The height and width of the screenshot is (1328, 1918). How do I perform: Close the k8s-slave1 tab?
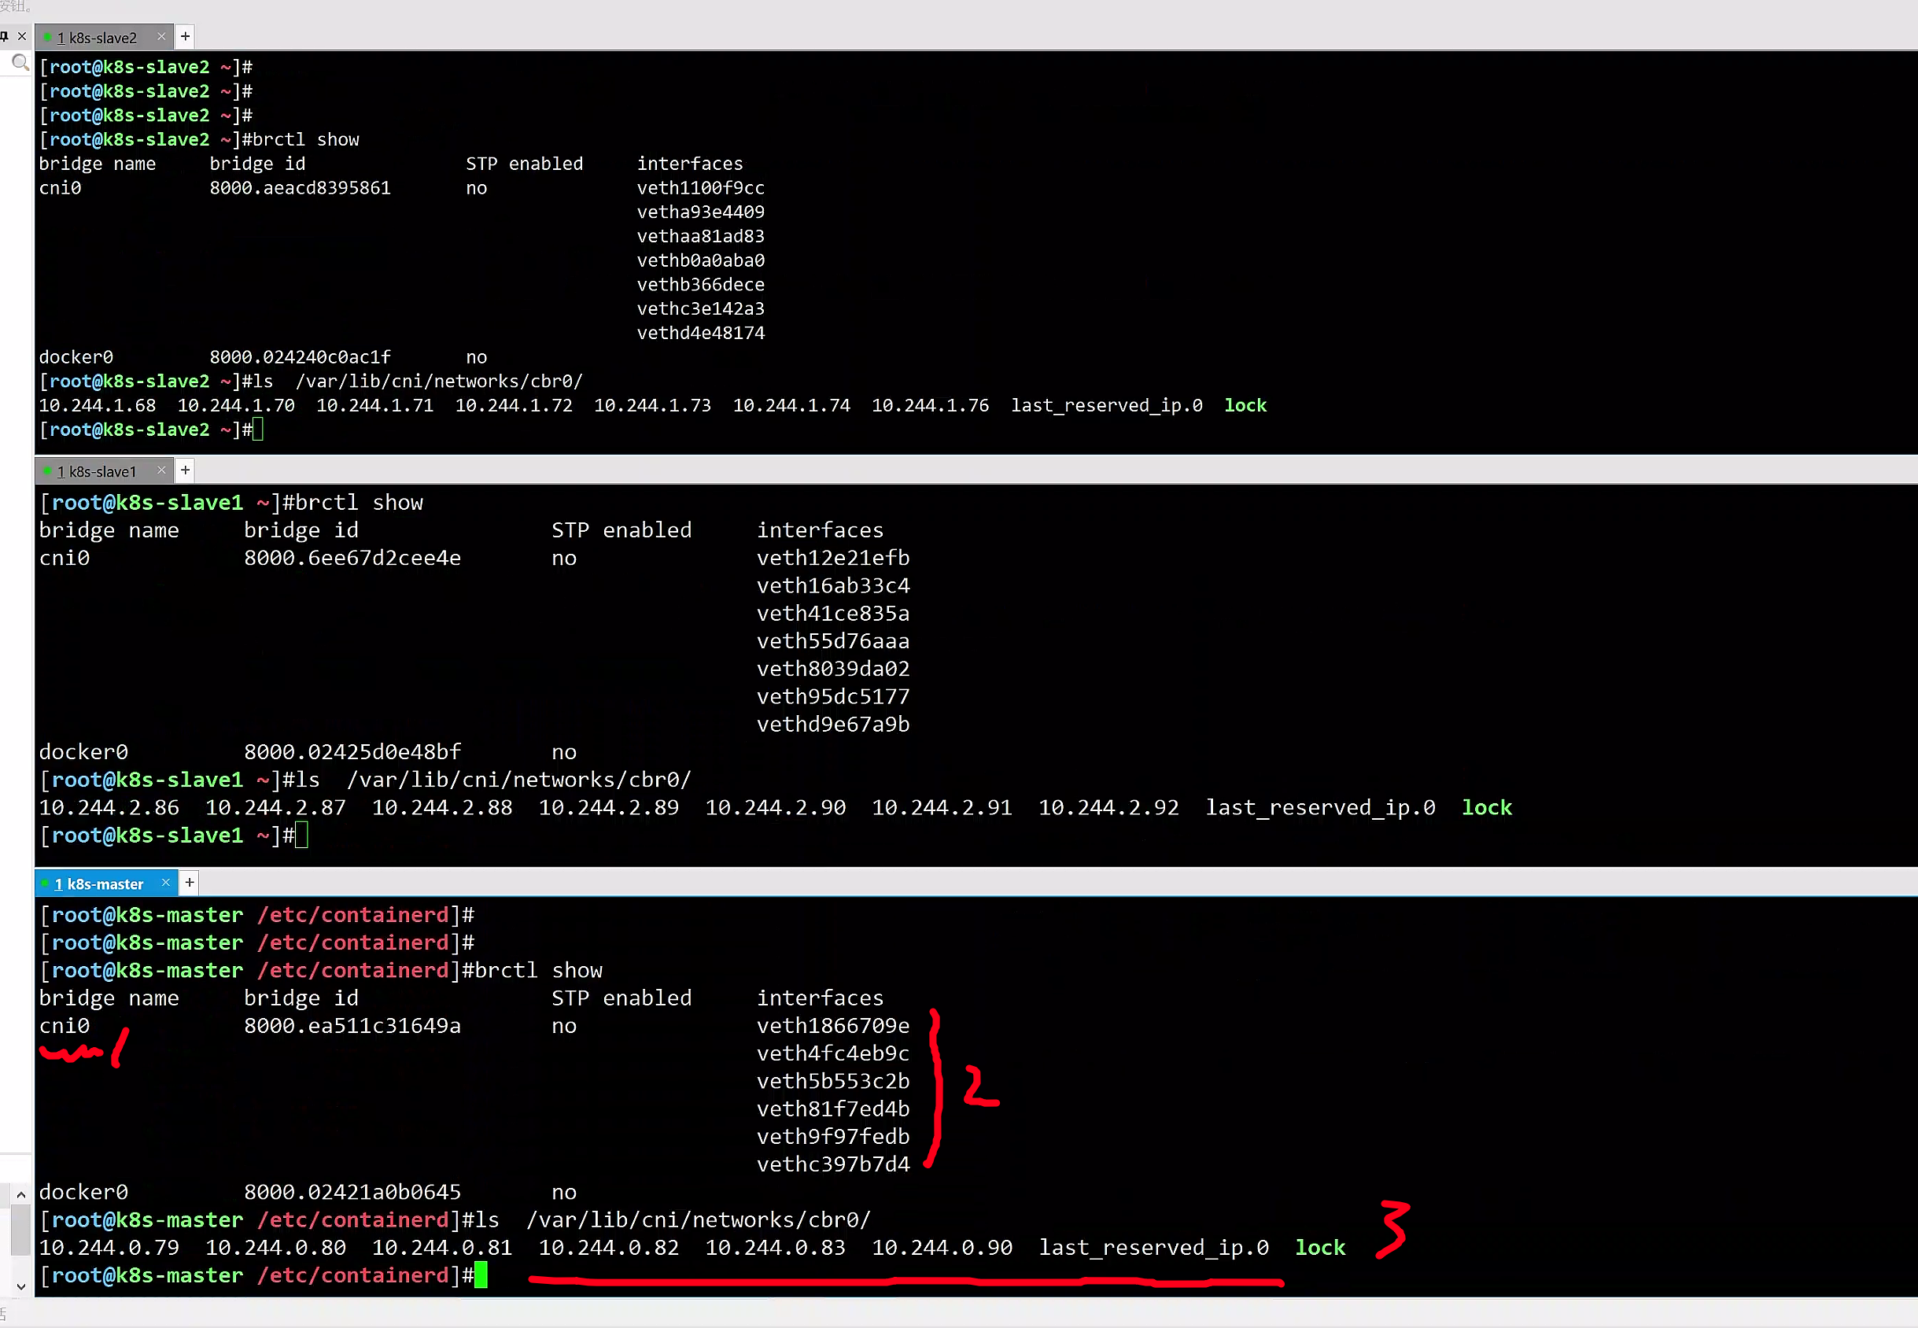coord(161,470)
